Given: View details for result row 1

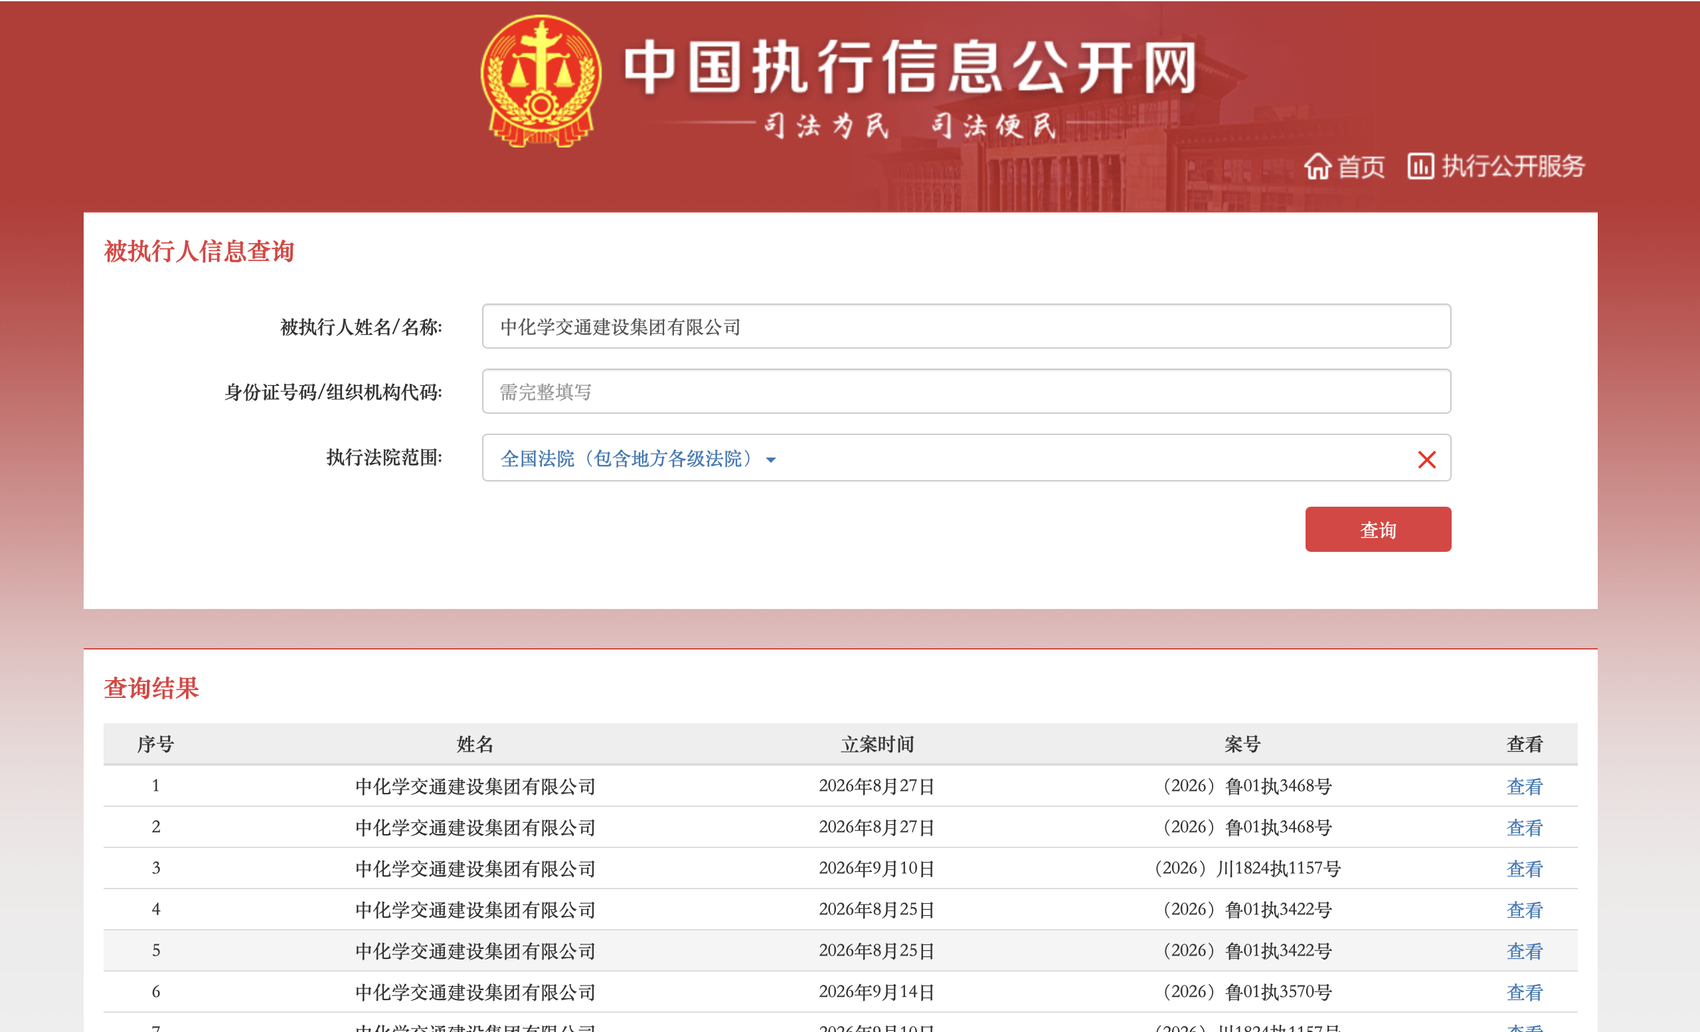Looking at the screenshot, I should (x=1523, y=786).
